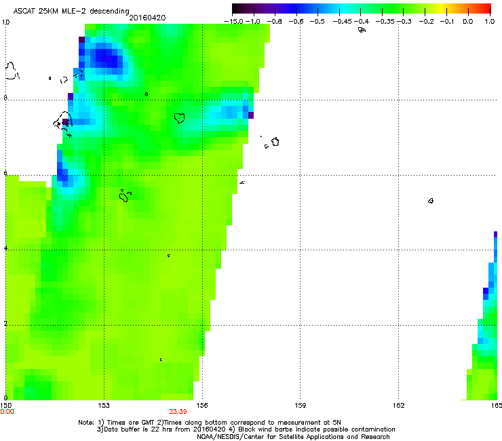Click the red time stamp 0:00
The height and width of the screenshot is (441, 502).
tap(7, 412)
